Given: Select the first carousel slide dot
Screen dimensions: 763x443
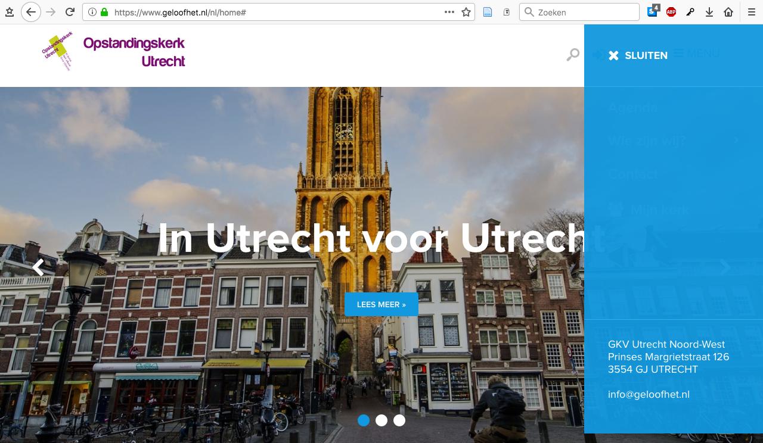Looking at the screenshot, I should [364, 420].
